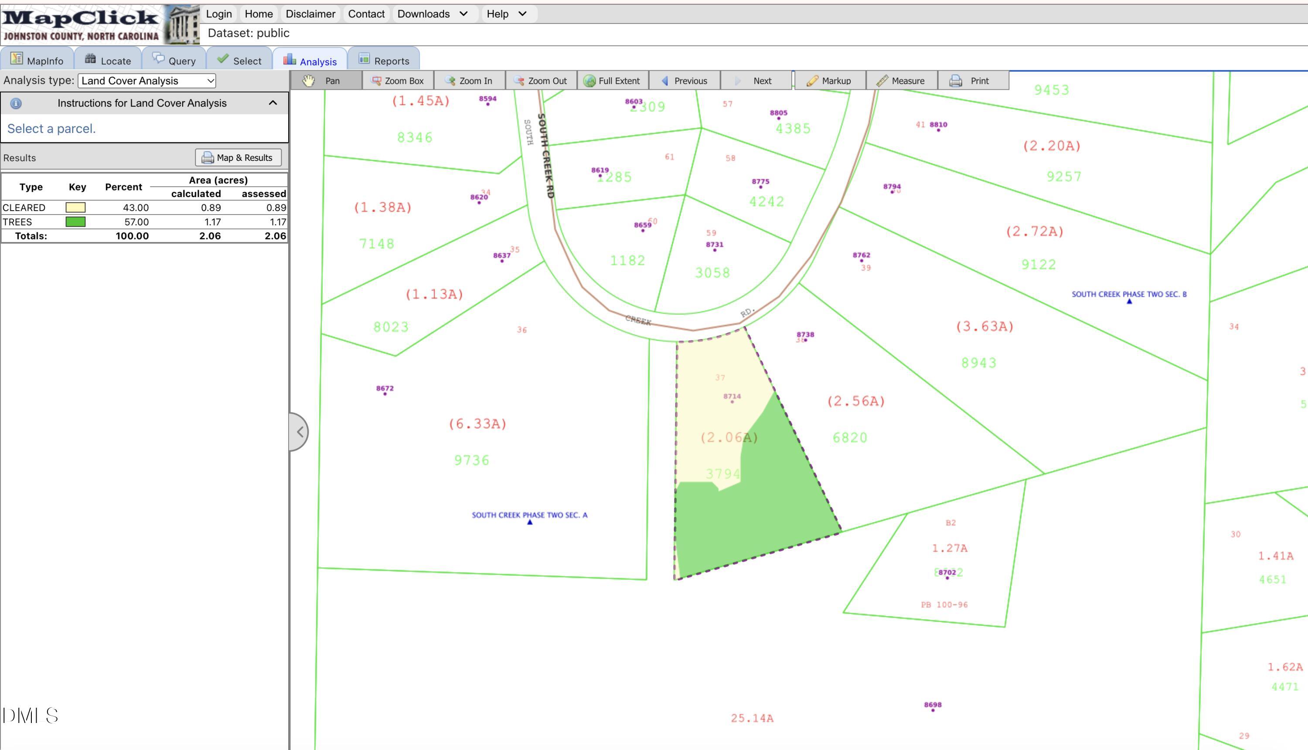This screenshot has width=1308, height=750.
Task: Go to the Home page link
Action: [259, 14]
